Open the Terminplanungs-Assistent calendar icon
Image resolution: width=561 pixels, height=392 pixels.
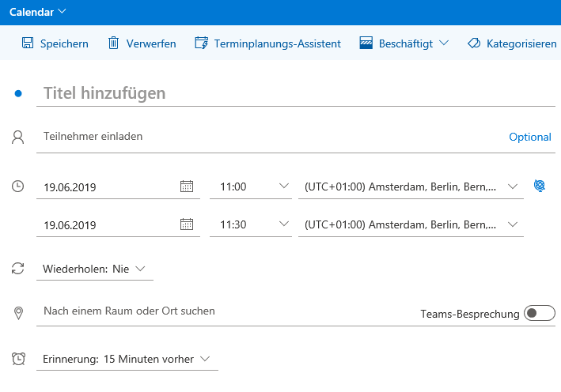[201, 43]
